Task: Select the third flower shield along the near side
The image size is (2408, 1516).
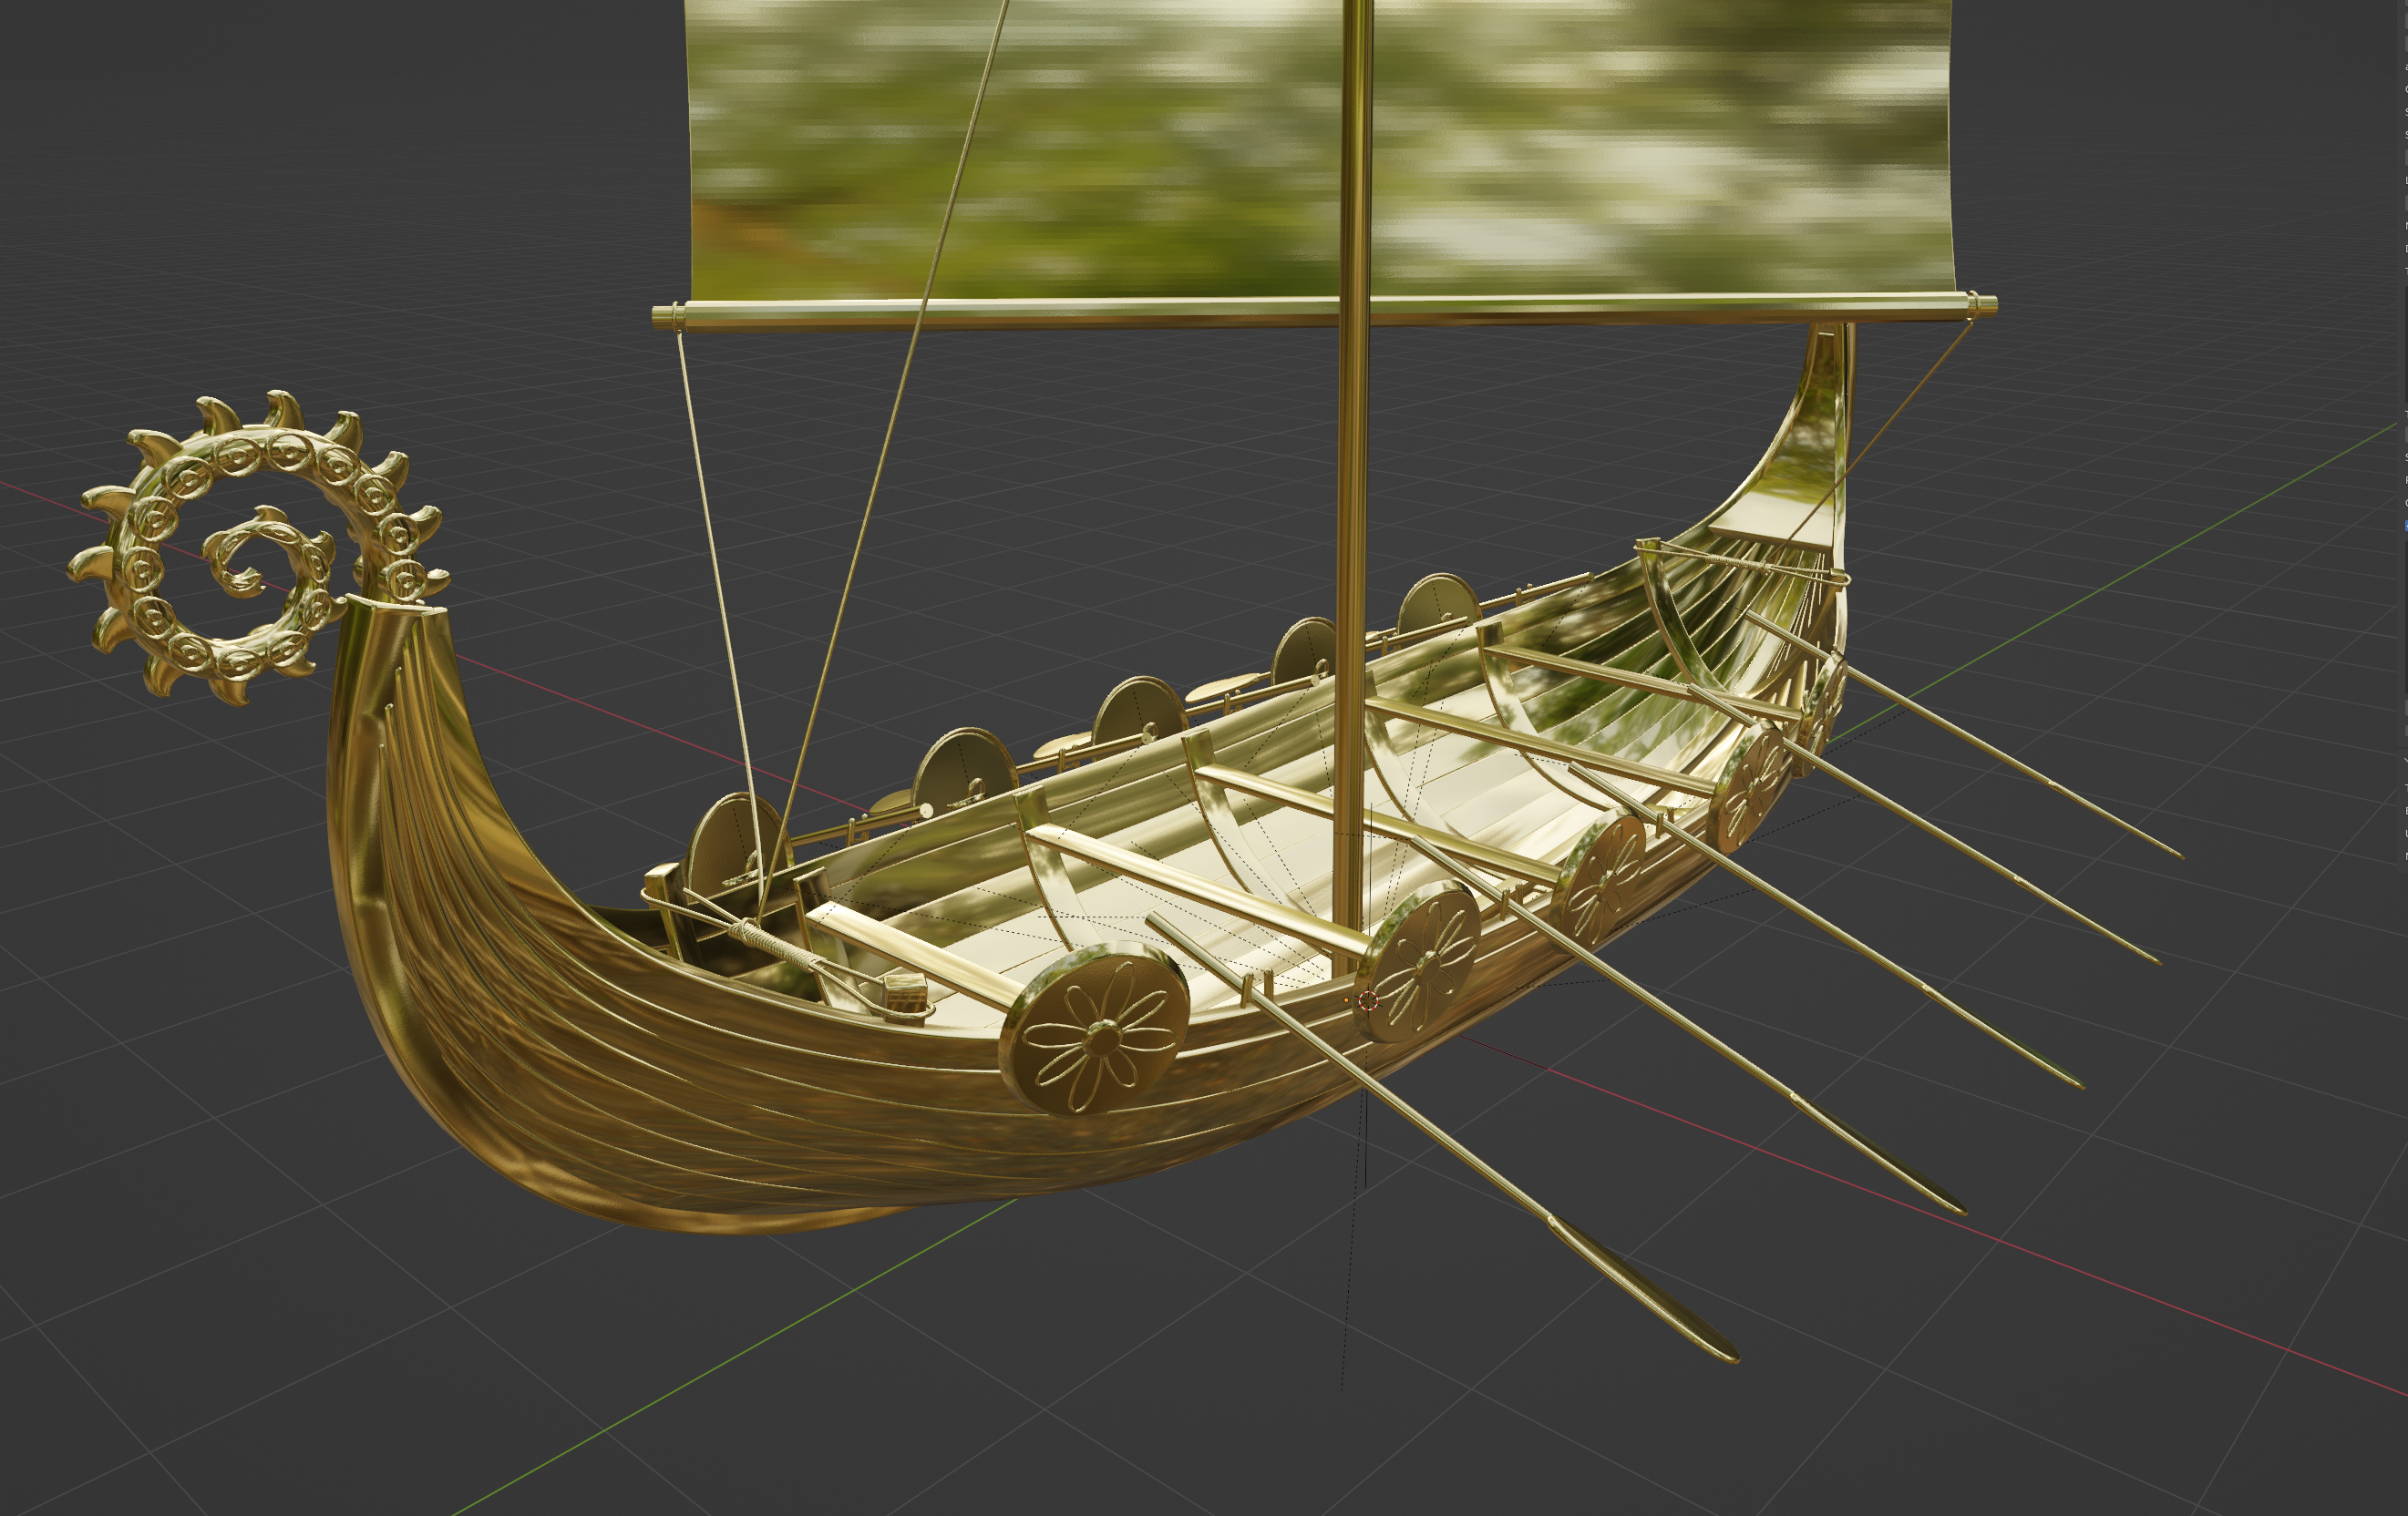Action: tap(1604, 876)
